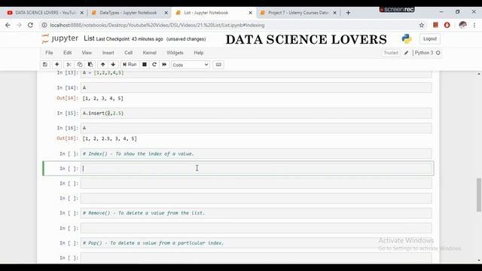
Task: Click the Remove() comment cell
Action: click(x=256, y=213)
